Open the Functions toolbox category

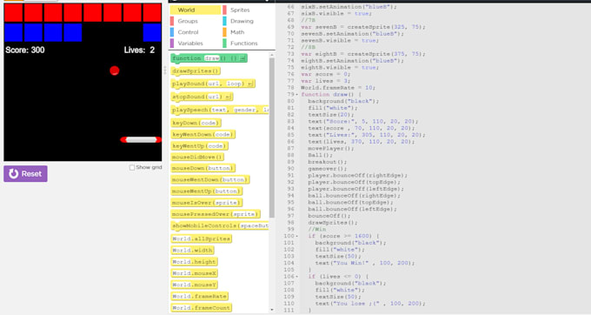click(x=244, y=44)
